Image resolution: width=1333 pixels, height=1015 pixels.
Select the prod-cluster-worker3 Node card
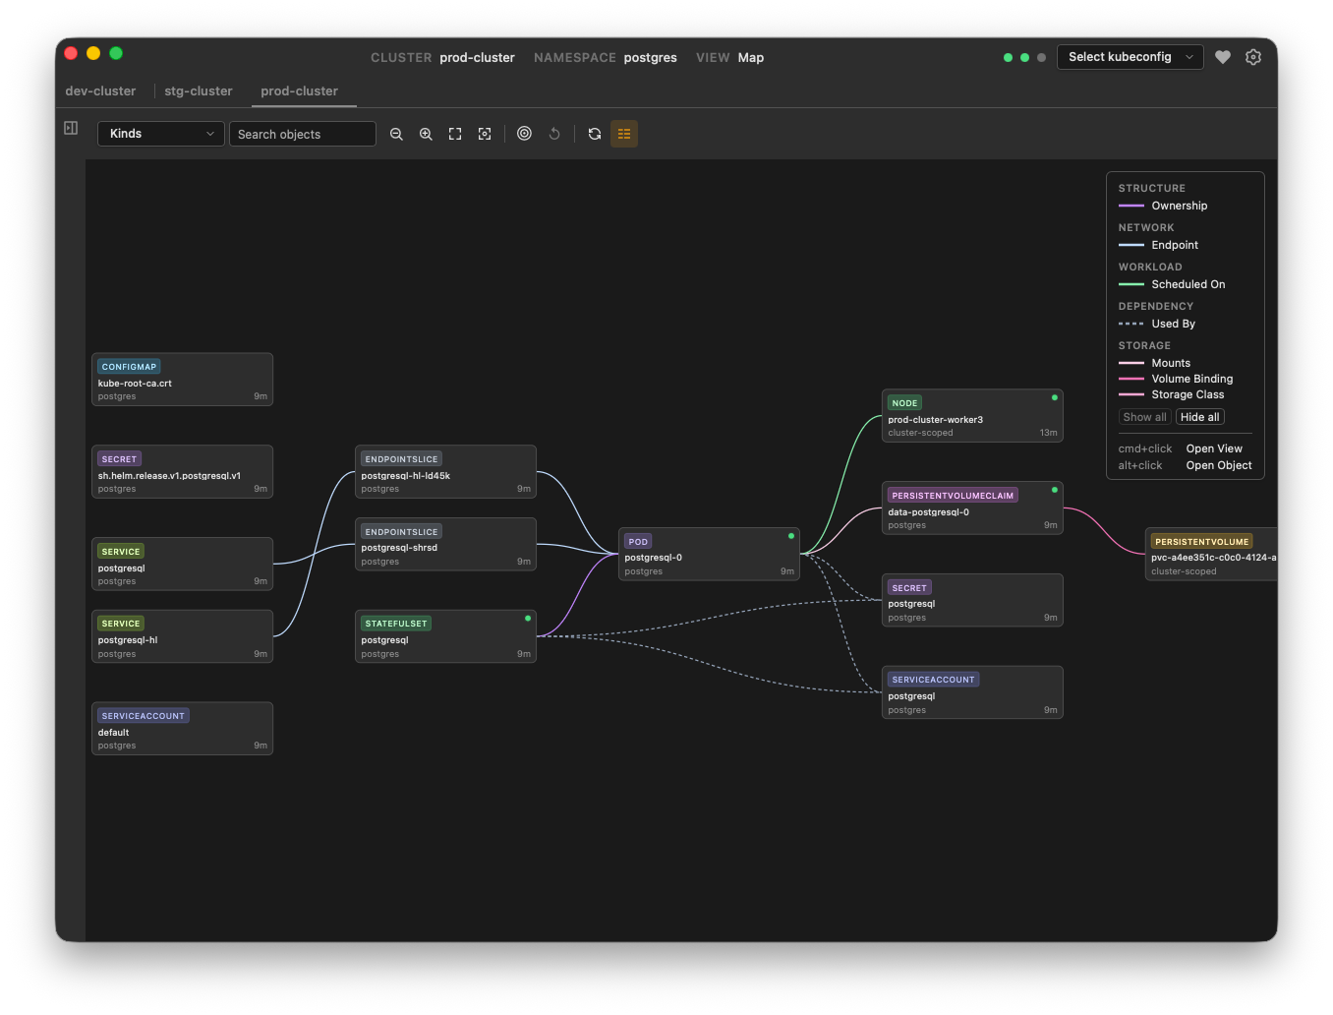tap(972, 416)
